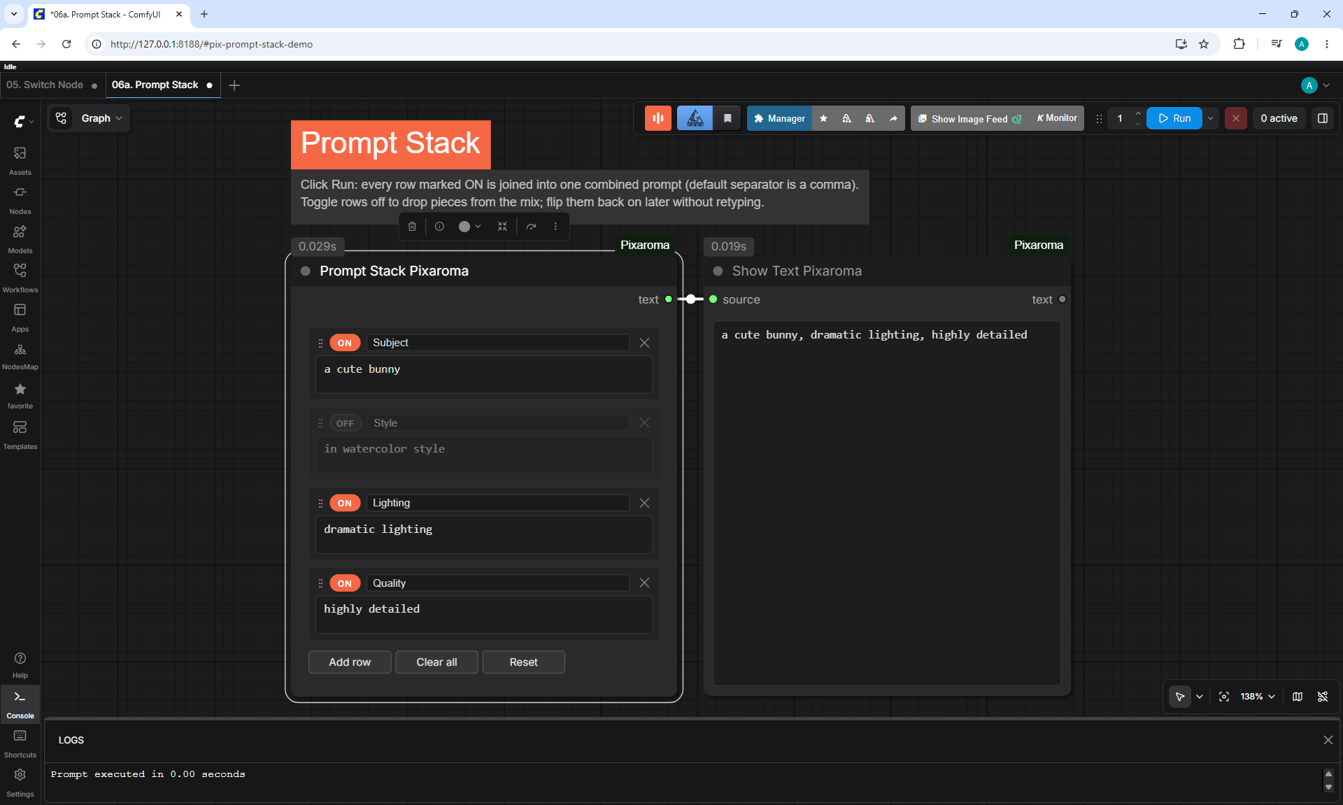Cancel current run with red X button
Viewport: 1343px width, 805px height.
pyautogui.click(x=1235, y=118)
